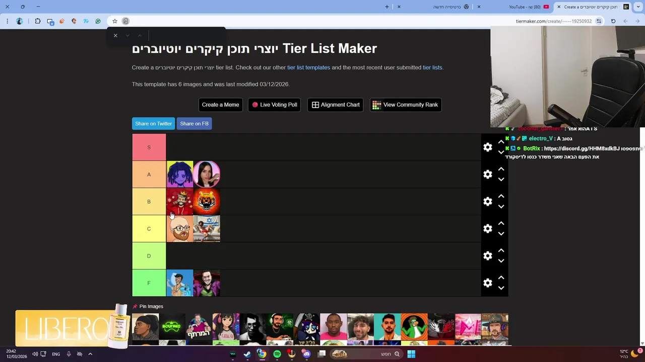
Task: Open the Chrome profile avatar
Action: pyautogui.click(x=20, y=21)
